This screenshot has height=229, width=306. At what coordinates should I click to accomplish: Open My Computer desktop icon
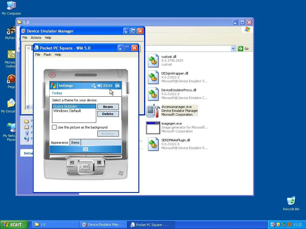(11, 8)
